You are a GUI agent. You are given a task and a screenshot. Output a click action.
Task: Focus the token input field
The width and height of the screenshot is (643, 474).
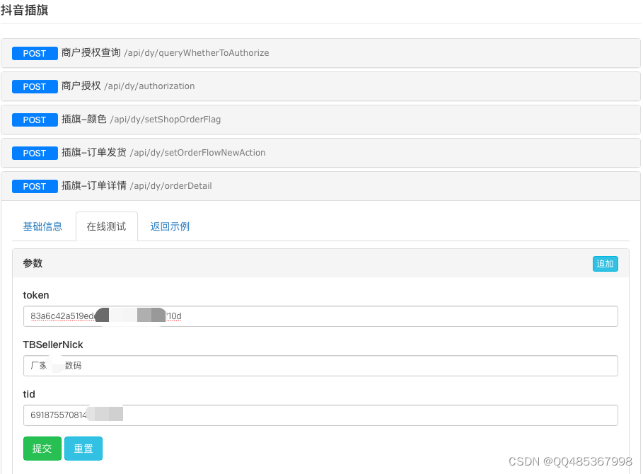(320, 316)
